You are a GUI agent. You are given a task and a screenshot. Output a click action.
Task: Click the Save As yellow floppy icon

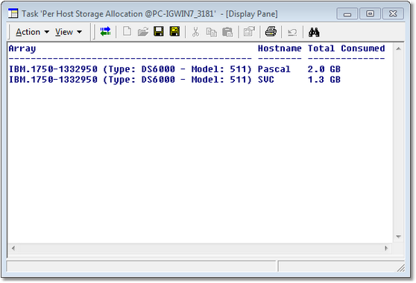[174, 32]
